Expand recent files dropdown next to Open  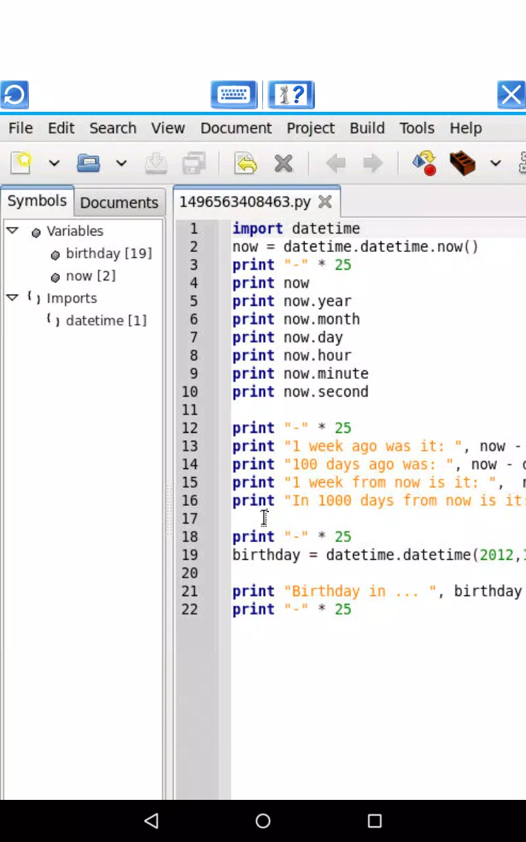click(121, 163)
